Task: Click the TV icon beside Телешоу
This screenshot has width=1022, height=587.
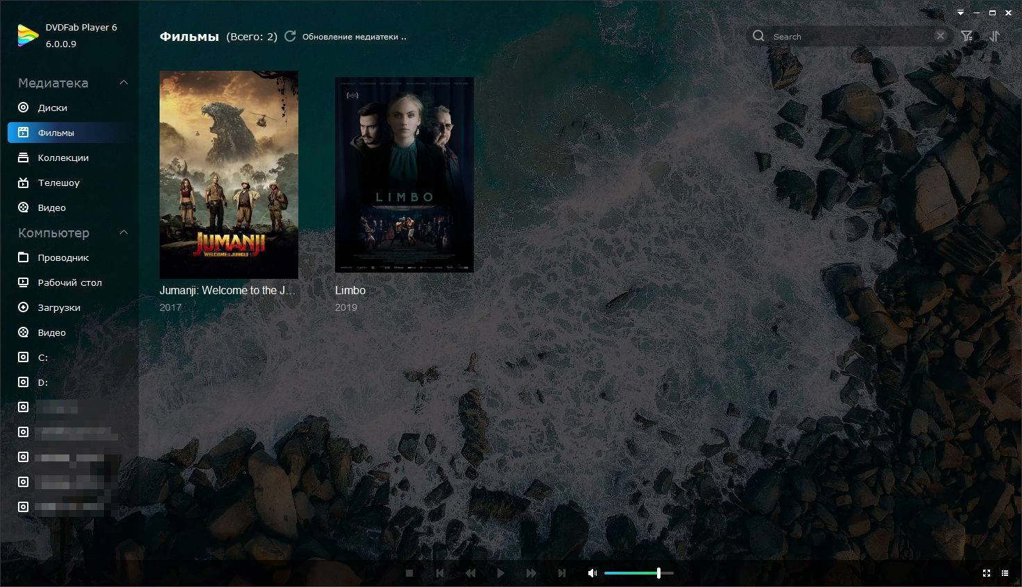Action: [23, 182]
